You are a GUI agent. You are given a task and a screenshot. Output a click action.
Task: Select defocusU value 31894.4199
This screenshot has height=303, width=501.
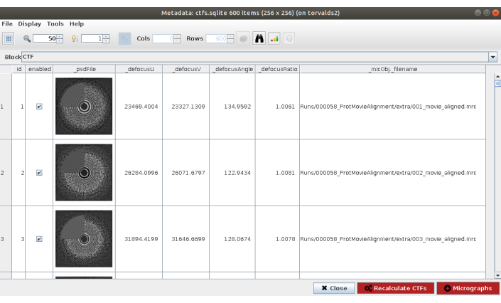tap(141, 239)
